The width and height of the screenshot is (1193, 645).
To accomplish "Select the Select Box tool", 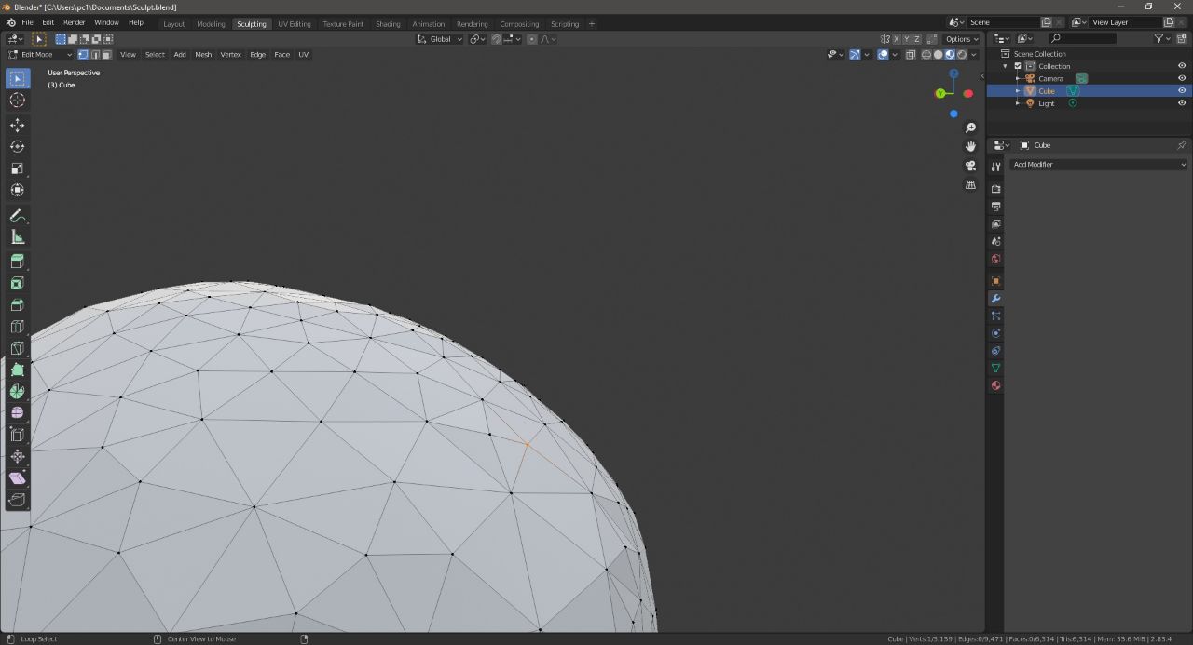I will [x=18, y=79].
